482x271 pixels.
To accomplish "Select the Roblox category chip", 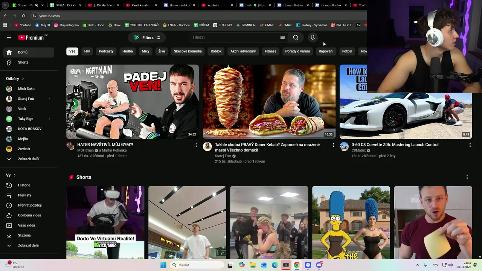I will coord(216,51).
